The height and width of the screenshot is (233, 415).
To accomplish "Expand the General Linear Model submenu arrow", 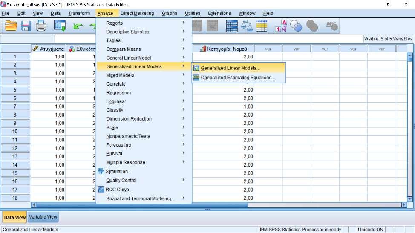I will tap(183, 58).
